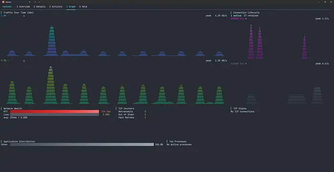334x172 pixels.
Task: Click the No TCP connections message
Action: pyautogui.click(x=242, y=111)
